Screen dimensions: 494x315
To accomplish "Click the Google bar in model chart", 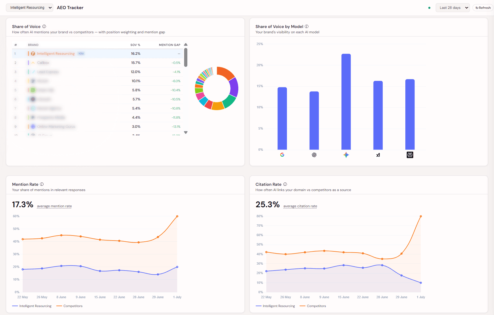I will click(x=282, y=118).
